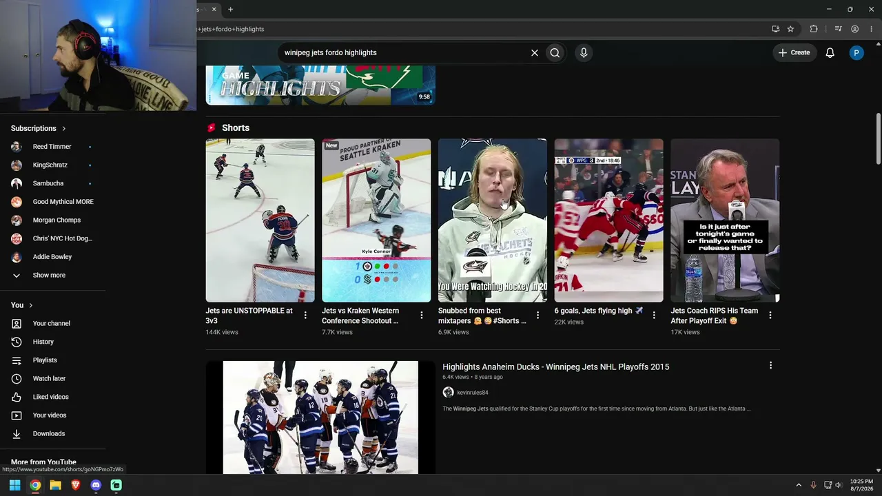Open Addie Bowley channel
The width and height of the screenshot is (882, 496).
[x=52, y=257]
